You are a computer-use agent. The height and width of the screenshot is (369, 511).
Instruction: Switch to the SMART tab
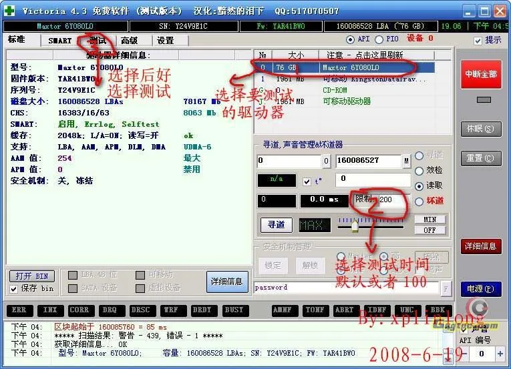59,41
